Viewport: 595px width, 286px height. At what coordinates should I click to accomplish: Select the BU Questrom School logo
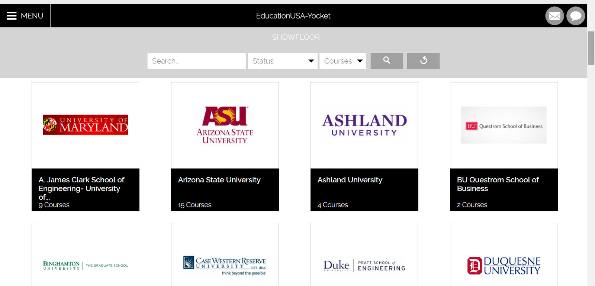click(x=504, y=125)
